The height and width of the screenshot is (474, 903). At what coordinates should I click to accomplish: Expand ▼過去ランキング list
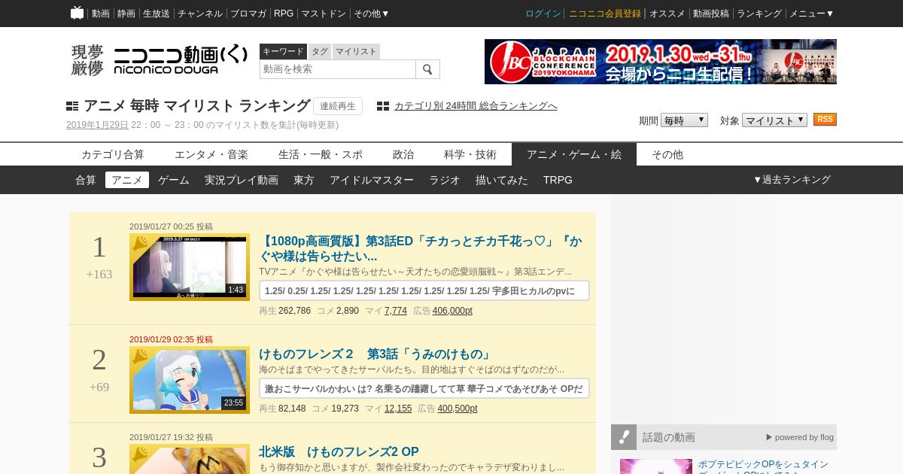tap(792, 180)
